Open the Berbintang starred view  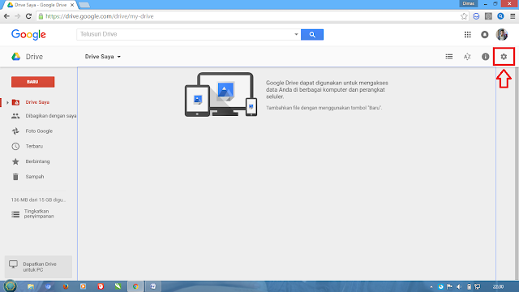tap(31, 161)
